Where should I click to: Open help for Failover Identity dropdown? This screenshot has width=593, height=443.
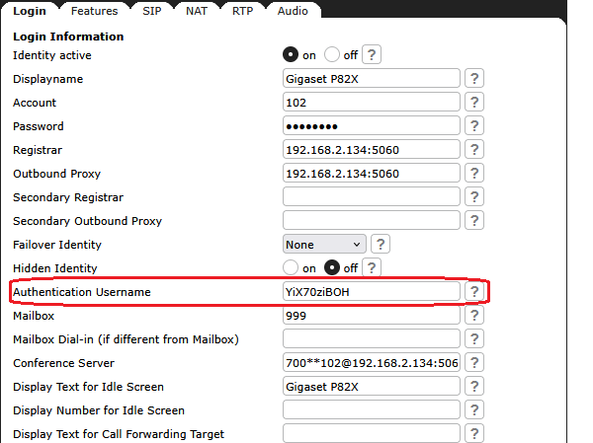pos(380,245)
